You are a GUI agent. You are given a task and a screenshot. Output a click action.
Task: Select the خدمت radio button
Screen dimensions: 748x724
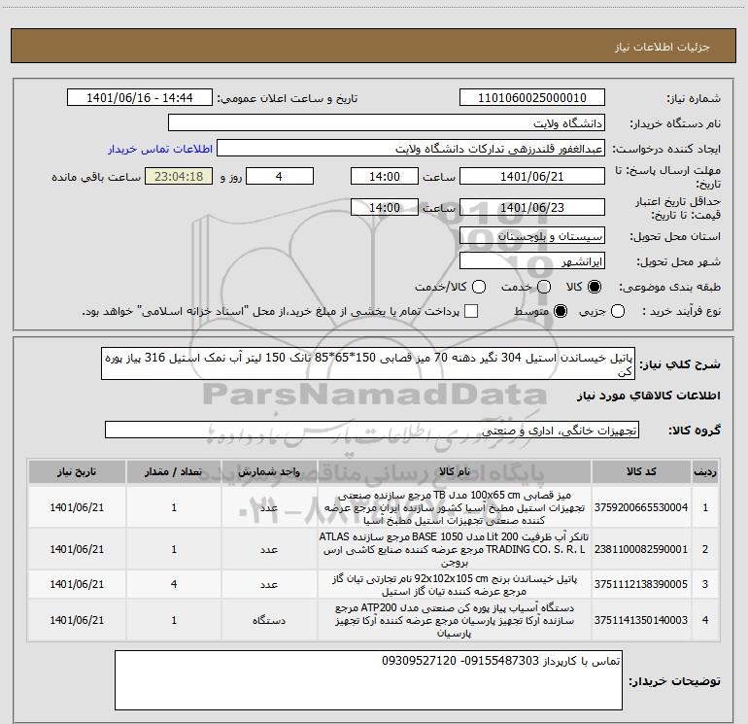(x=544, y=287)
